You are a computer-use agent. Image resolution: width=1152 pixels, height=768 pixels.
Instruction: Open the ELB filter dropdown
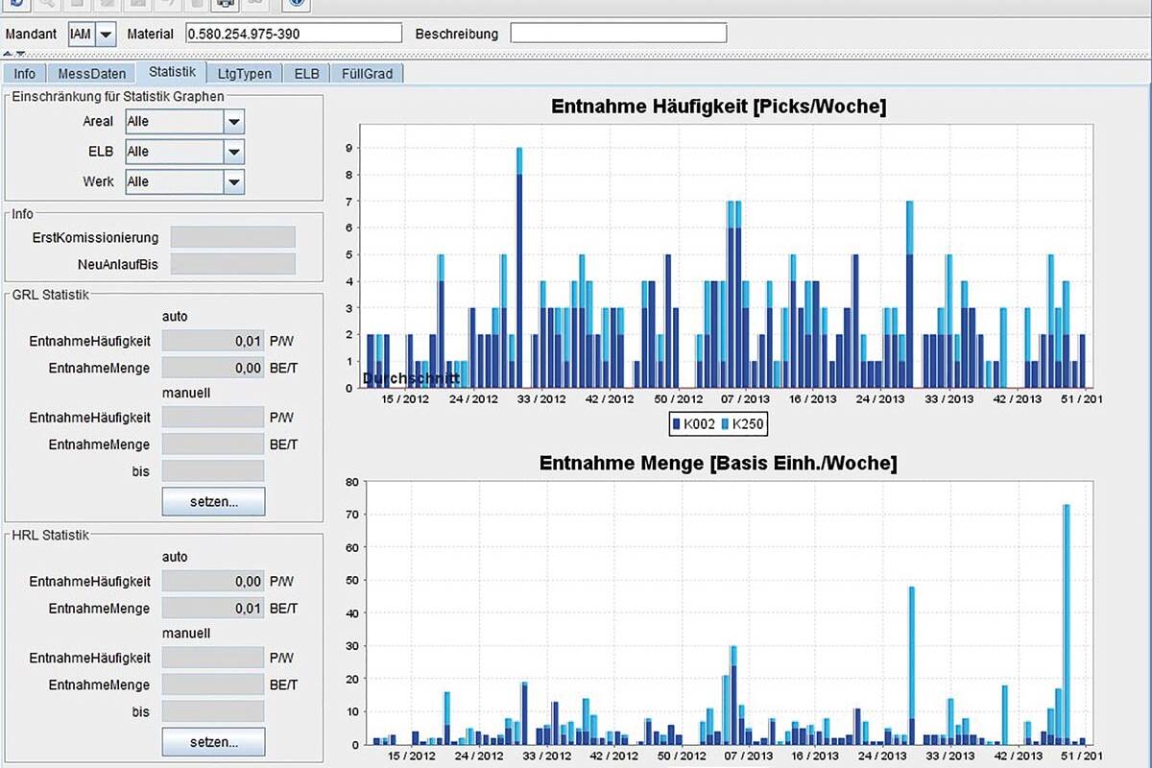233,152
